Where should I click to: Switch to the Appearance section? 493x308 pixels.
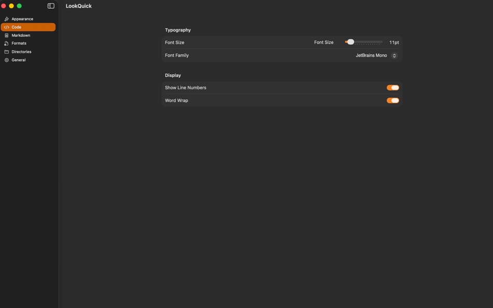[23, 19]
